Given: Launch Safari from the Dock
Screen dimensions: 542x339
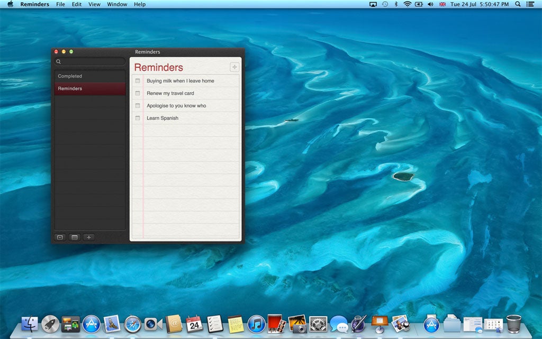Looking at the screenshot, I should point(132,323).
